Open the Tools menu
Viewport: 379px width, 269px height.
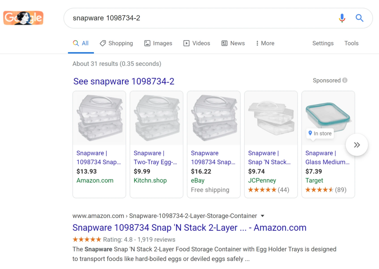351,43
